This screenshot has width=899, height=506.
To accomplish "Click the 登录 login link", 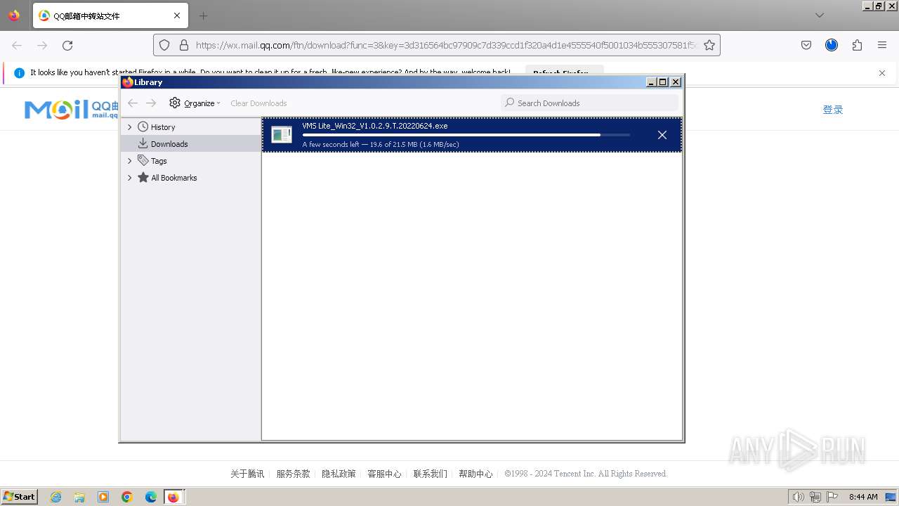I will (x=833, y=110).
